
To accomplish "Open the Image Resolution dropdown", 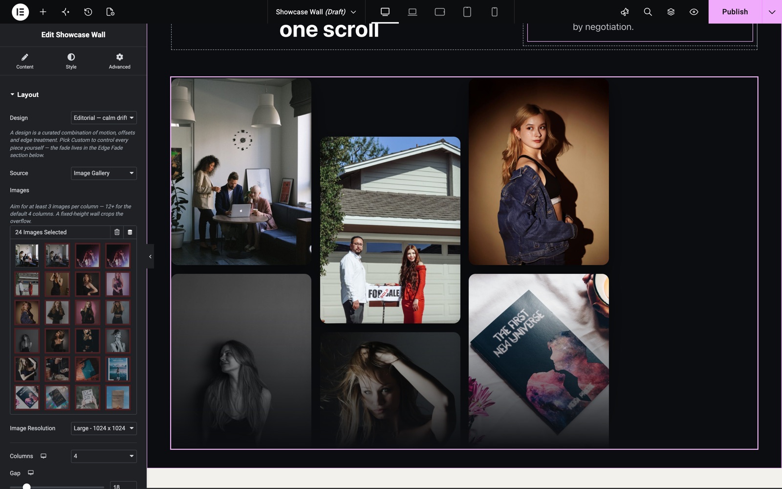I will click(104, 428).
